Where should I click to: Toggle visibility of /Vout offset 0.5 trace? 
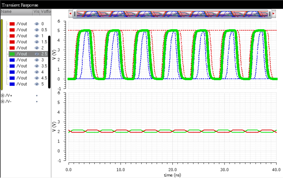click(x=37, y=30)
